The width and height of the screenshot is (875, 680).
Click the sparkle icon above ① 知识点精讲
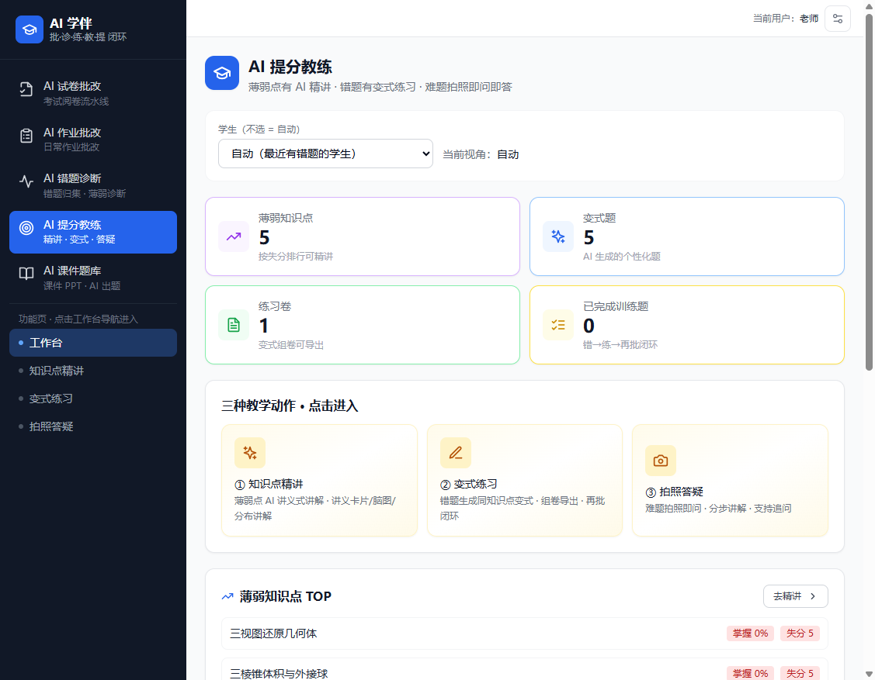click(250, 453)
